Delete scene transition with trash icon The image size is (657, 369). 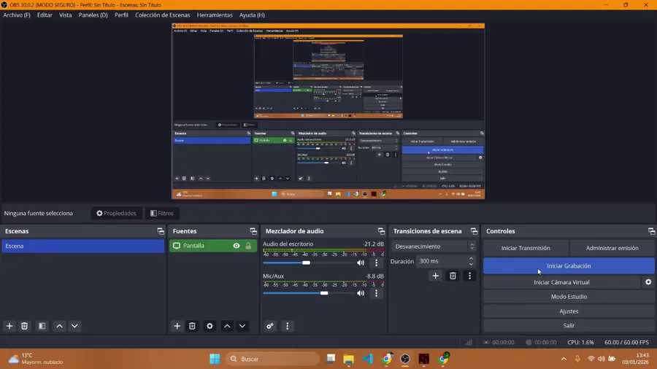(x=453, y=276)
